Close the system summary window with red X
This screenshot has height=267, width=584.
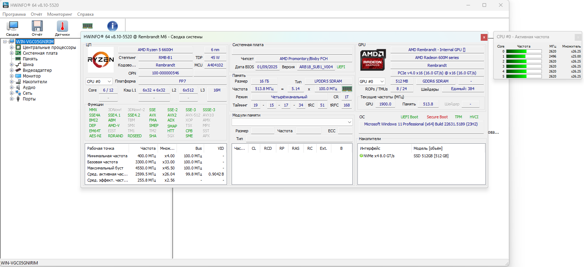tap(484, 37)
